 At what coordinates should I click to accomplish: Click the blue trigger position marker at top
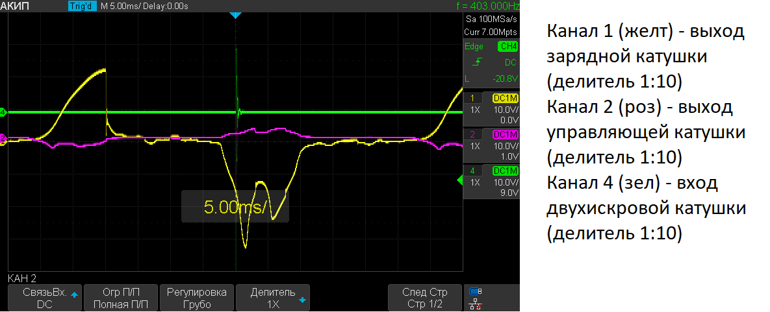coord(236,15)
